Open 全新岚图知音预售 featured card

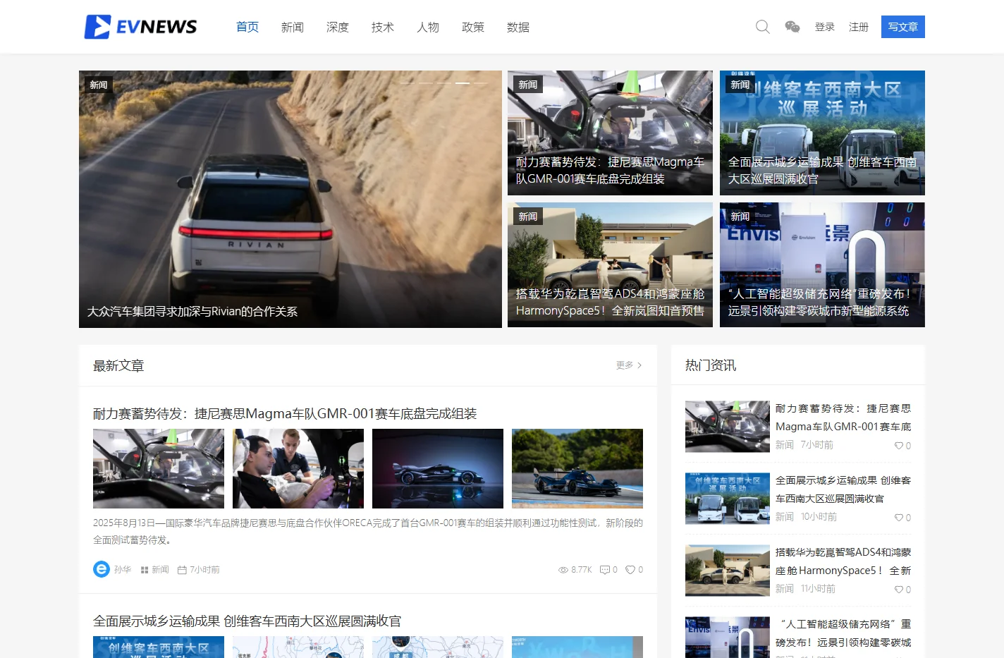click(610, 264)
